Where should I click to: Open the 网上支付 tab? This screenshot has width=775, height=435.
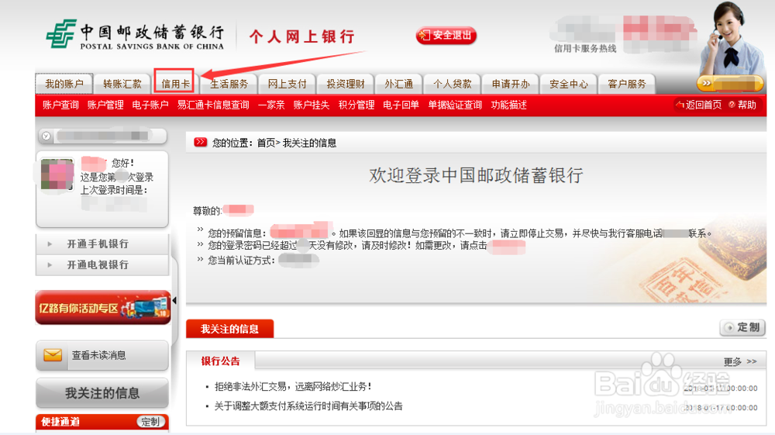point(288,84)
